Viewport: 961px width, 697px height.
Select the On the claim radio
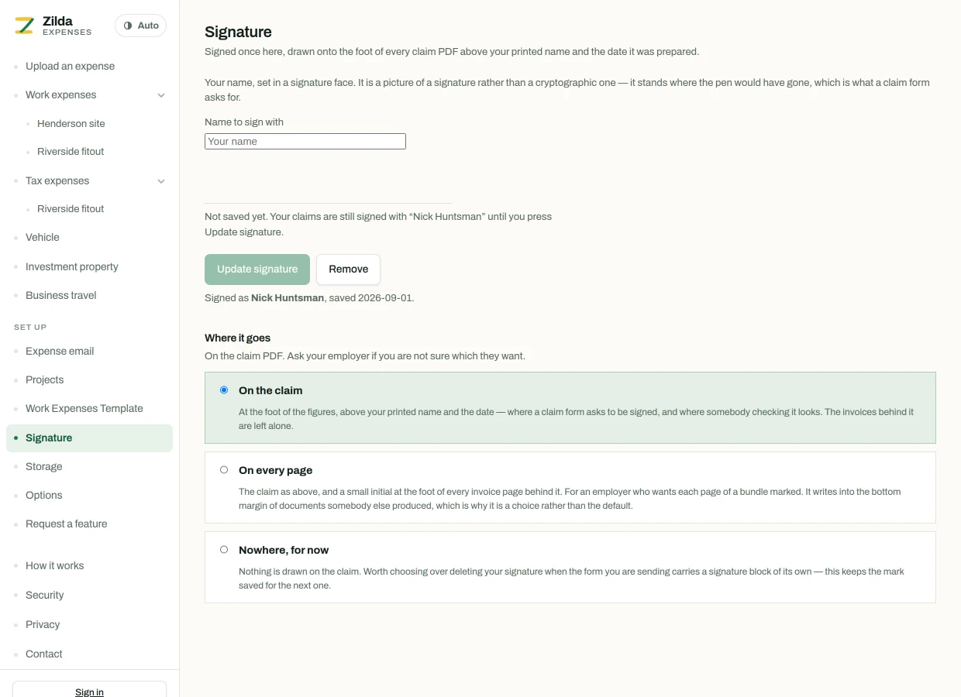tap(224, 390)
